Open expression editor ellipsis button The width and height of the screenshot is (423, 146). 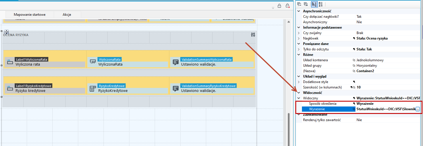[x=418, y=109]
